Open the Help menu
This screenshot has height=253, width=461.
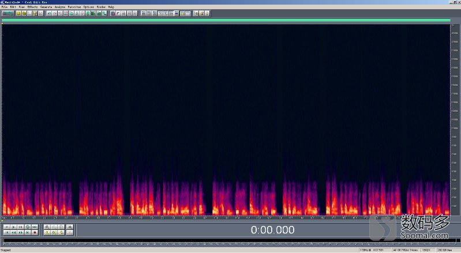click(111, 7)
